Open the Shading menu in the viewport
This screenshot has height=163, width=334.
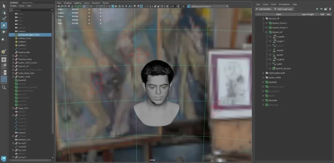coord(67,3)
